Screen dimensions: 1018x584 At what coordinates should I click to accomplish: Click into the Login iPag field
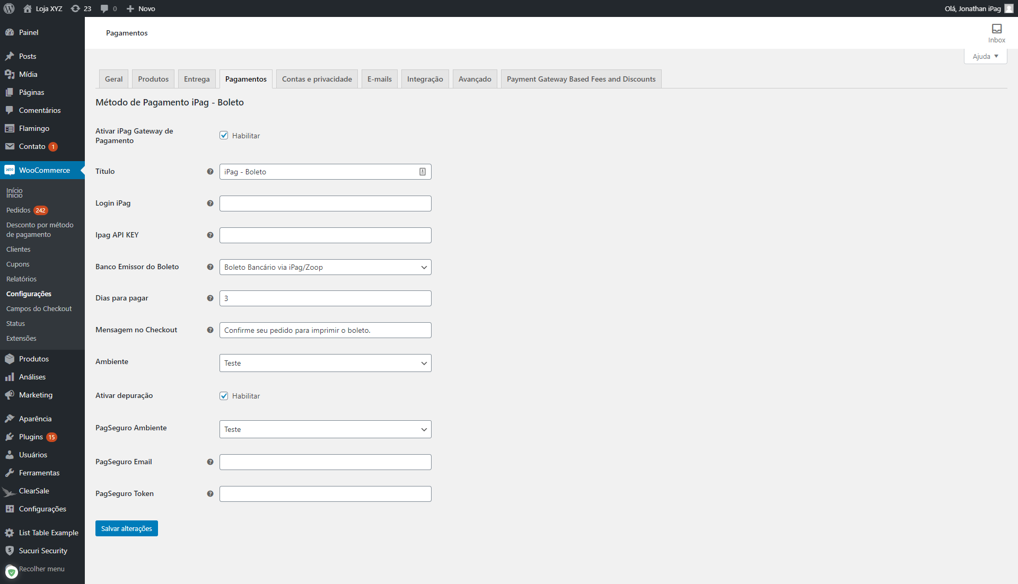pyautogui.click(x=325, y=203)
